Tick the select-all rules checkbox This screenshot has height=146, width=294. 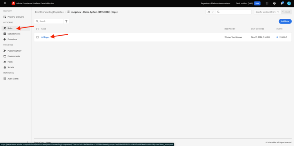(x=38, y=29)
